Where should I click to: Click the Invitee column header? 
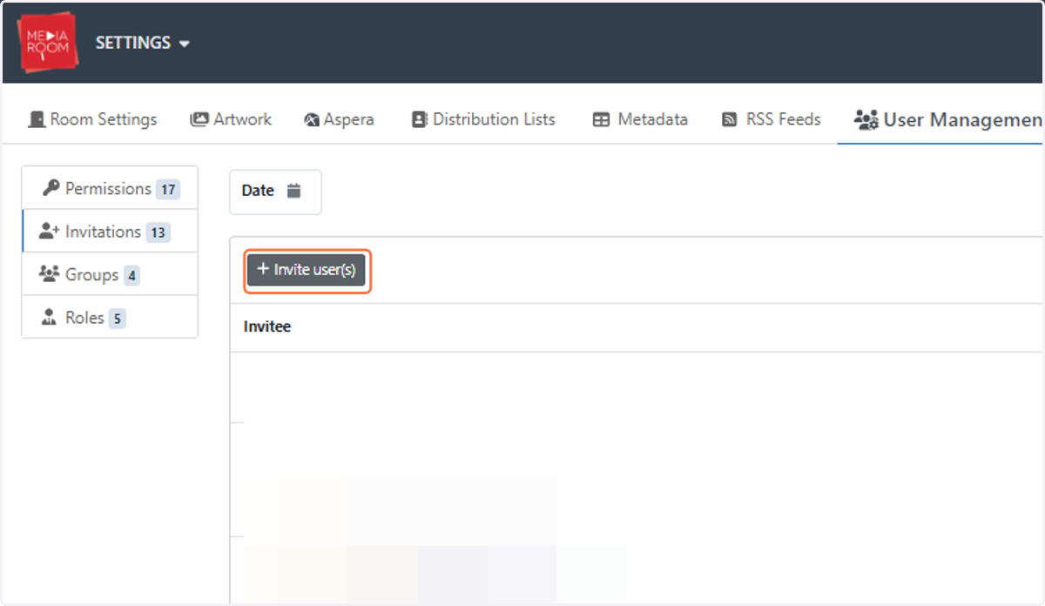pos(267,327)
